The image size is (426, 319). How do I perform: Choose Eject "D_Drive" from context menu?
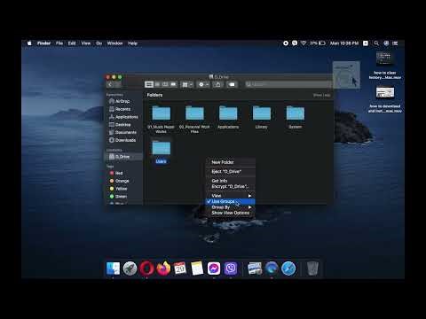[231, 172]
